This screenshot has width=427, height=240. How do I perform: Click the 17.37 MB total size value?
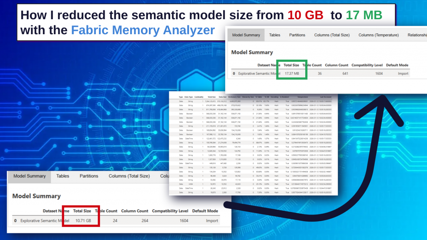[x=292, y=73]
